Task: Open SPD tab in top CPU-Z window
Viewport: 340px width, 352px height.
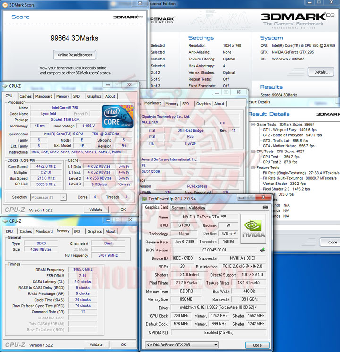Action: pos(76,96)
